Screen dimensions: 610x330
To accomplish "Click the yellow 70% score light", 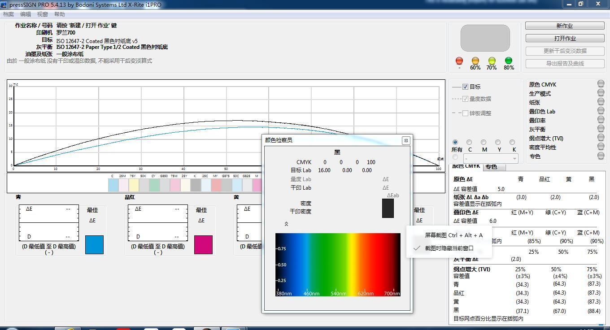I will [492, 61].
